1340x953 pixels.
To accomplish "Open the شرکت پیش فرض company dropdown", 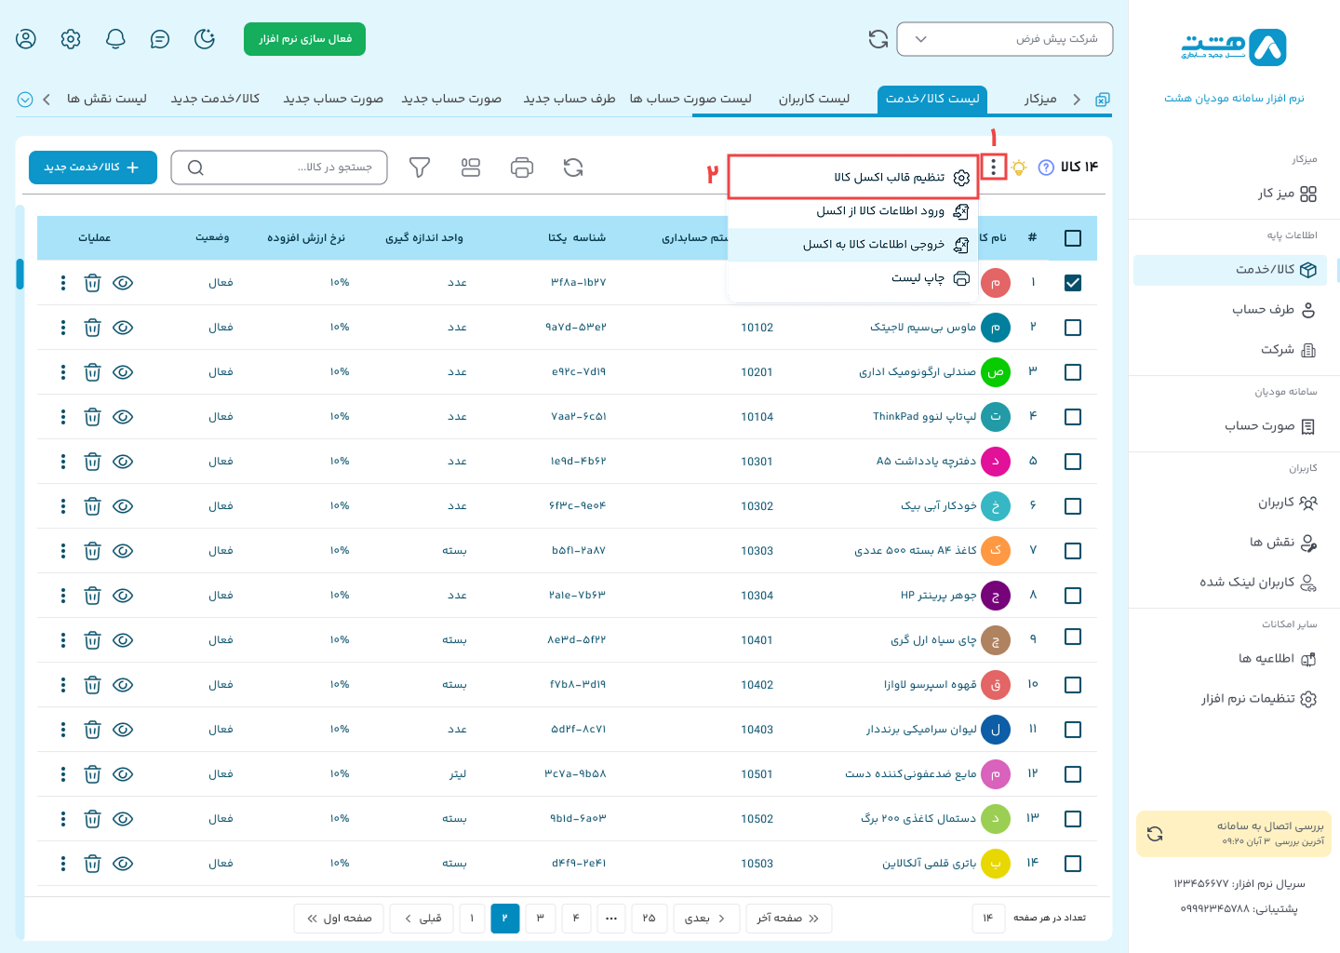I will click(1004, 39).
